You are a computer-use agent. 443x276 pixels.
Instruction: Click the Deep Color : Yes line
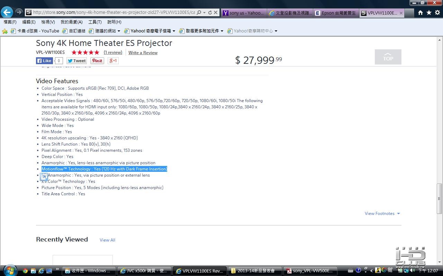(x=57, y=157)
